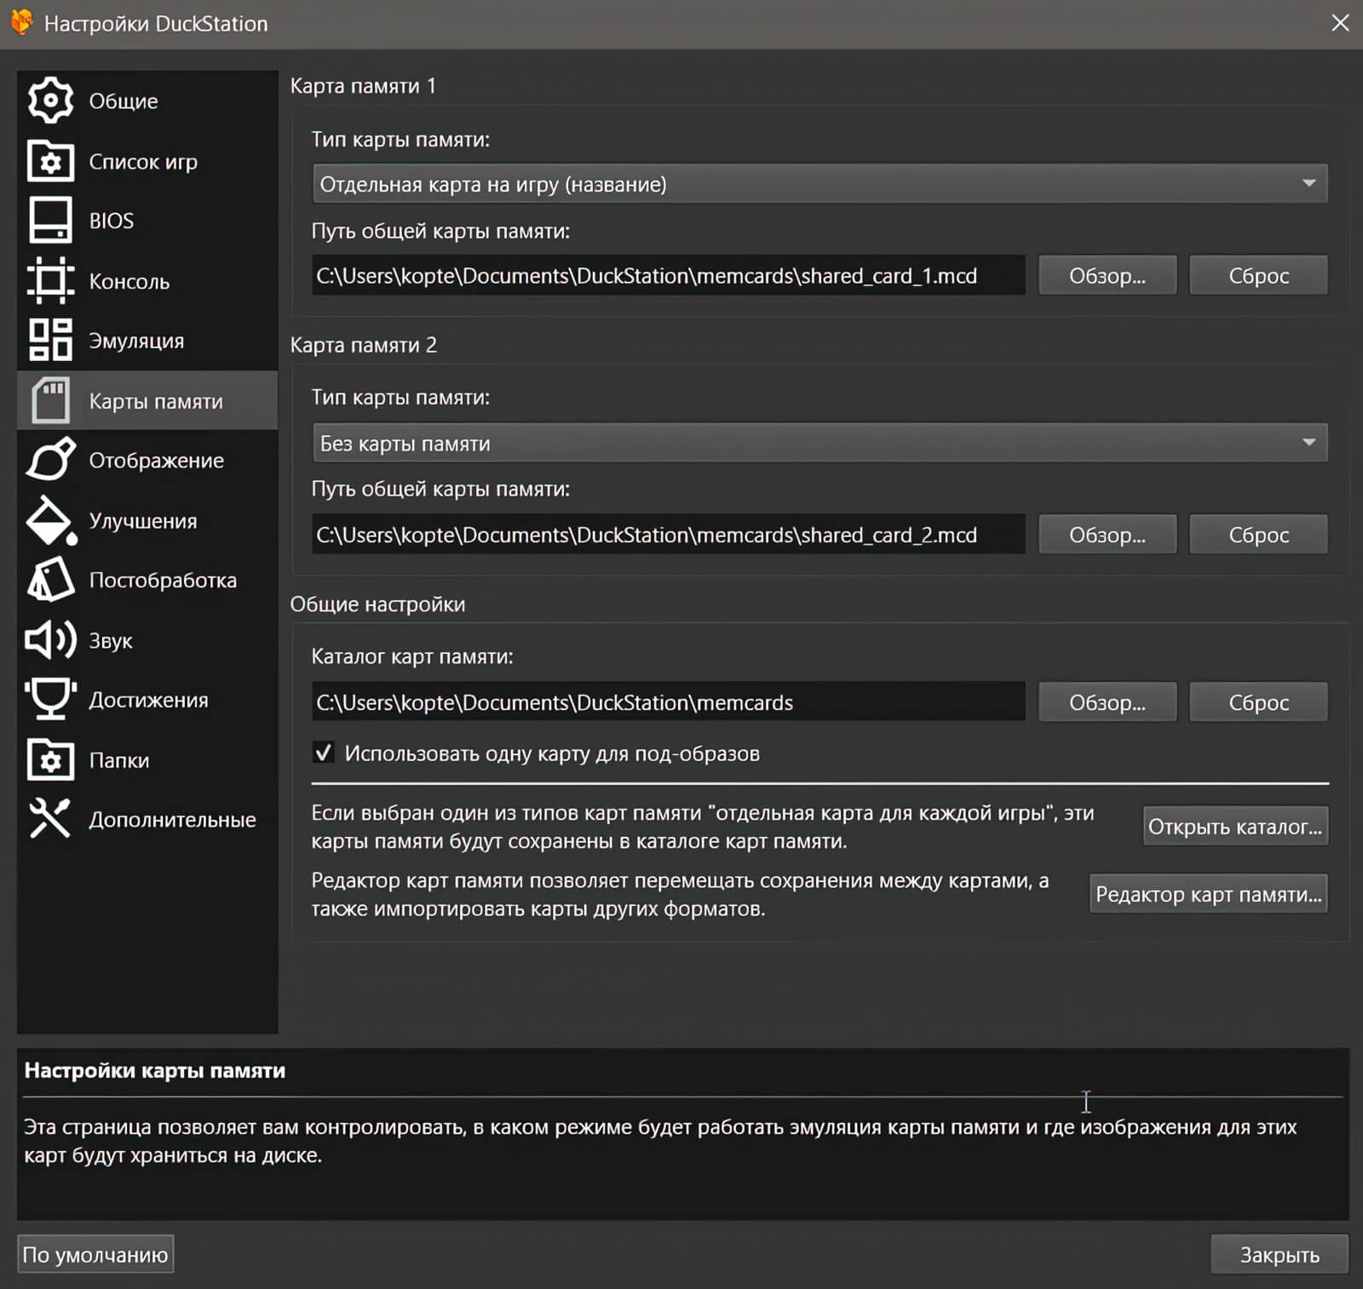Click the gear icon next to Общие
1363x1289 pixels.
click(50, 100)
